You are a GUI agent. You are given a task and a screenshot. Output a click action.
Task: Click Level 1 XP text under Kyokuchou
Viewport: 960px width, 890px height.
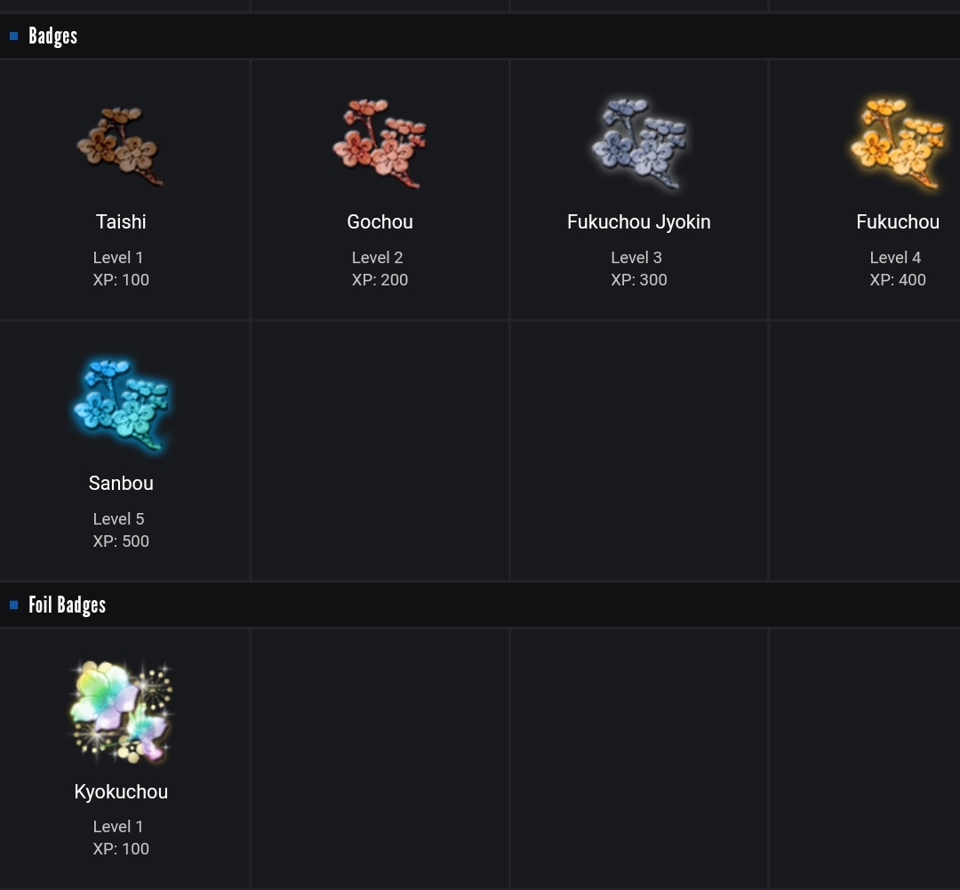click(121, 838)
